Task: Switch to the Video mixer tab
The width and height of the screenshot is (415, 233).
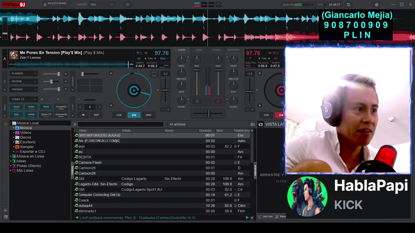Action: coord(199,50)
